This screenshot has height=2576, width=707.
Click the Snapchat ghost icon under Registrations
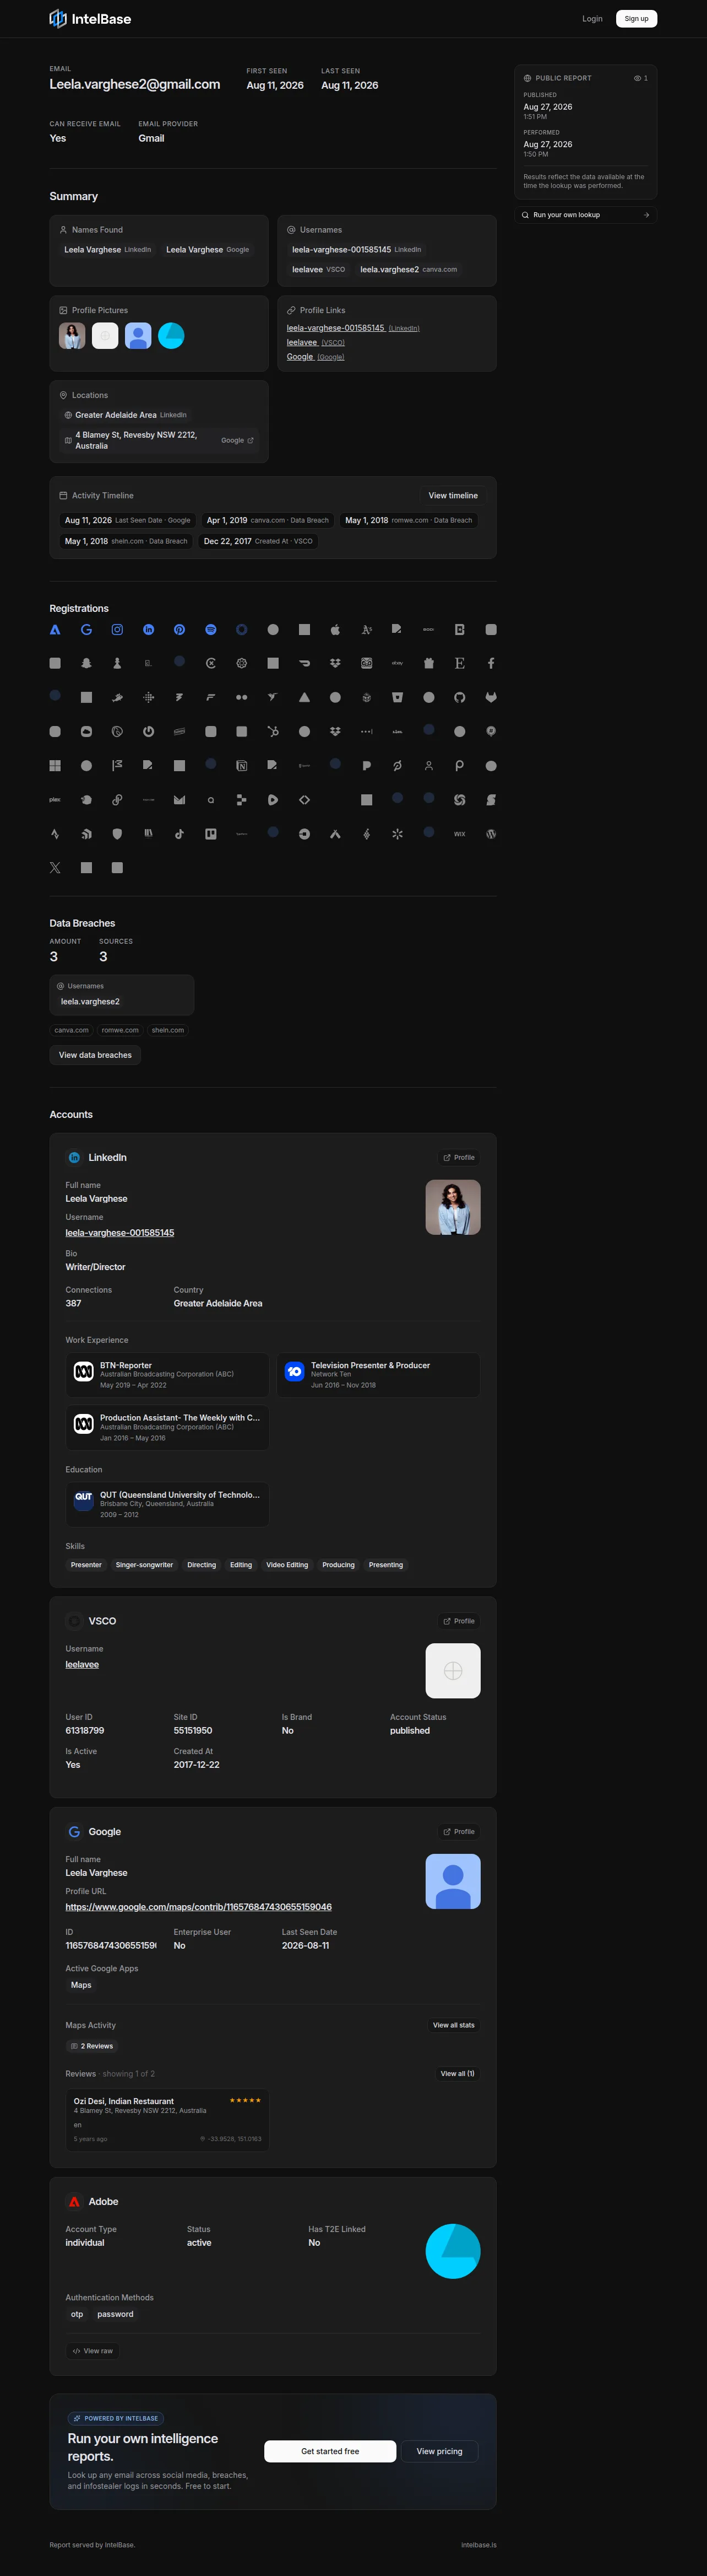[86, 663]
